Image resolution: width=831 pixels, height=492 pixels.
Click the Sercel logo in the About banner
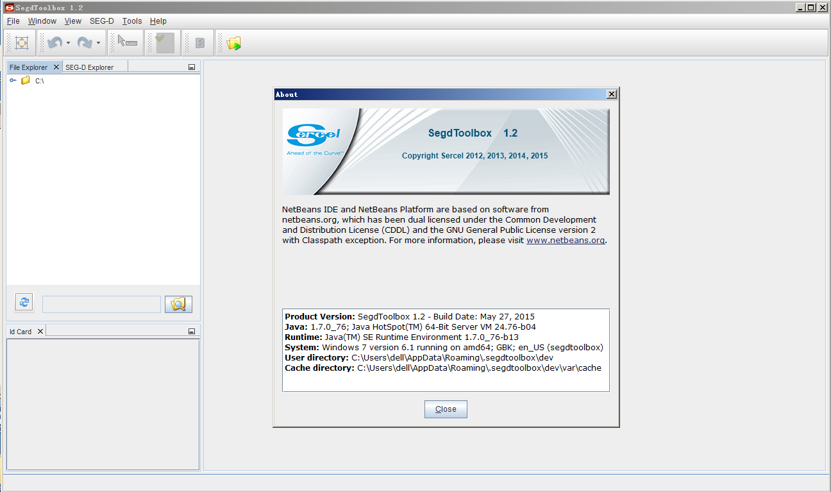314,139
